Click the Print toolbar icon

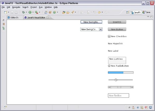[16, 12]
